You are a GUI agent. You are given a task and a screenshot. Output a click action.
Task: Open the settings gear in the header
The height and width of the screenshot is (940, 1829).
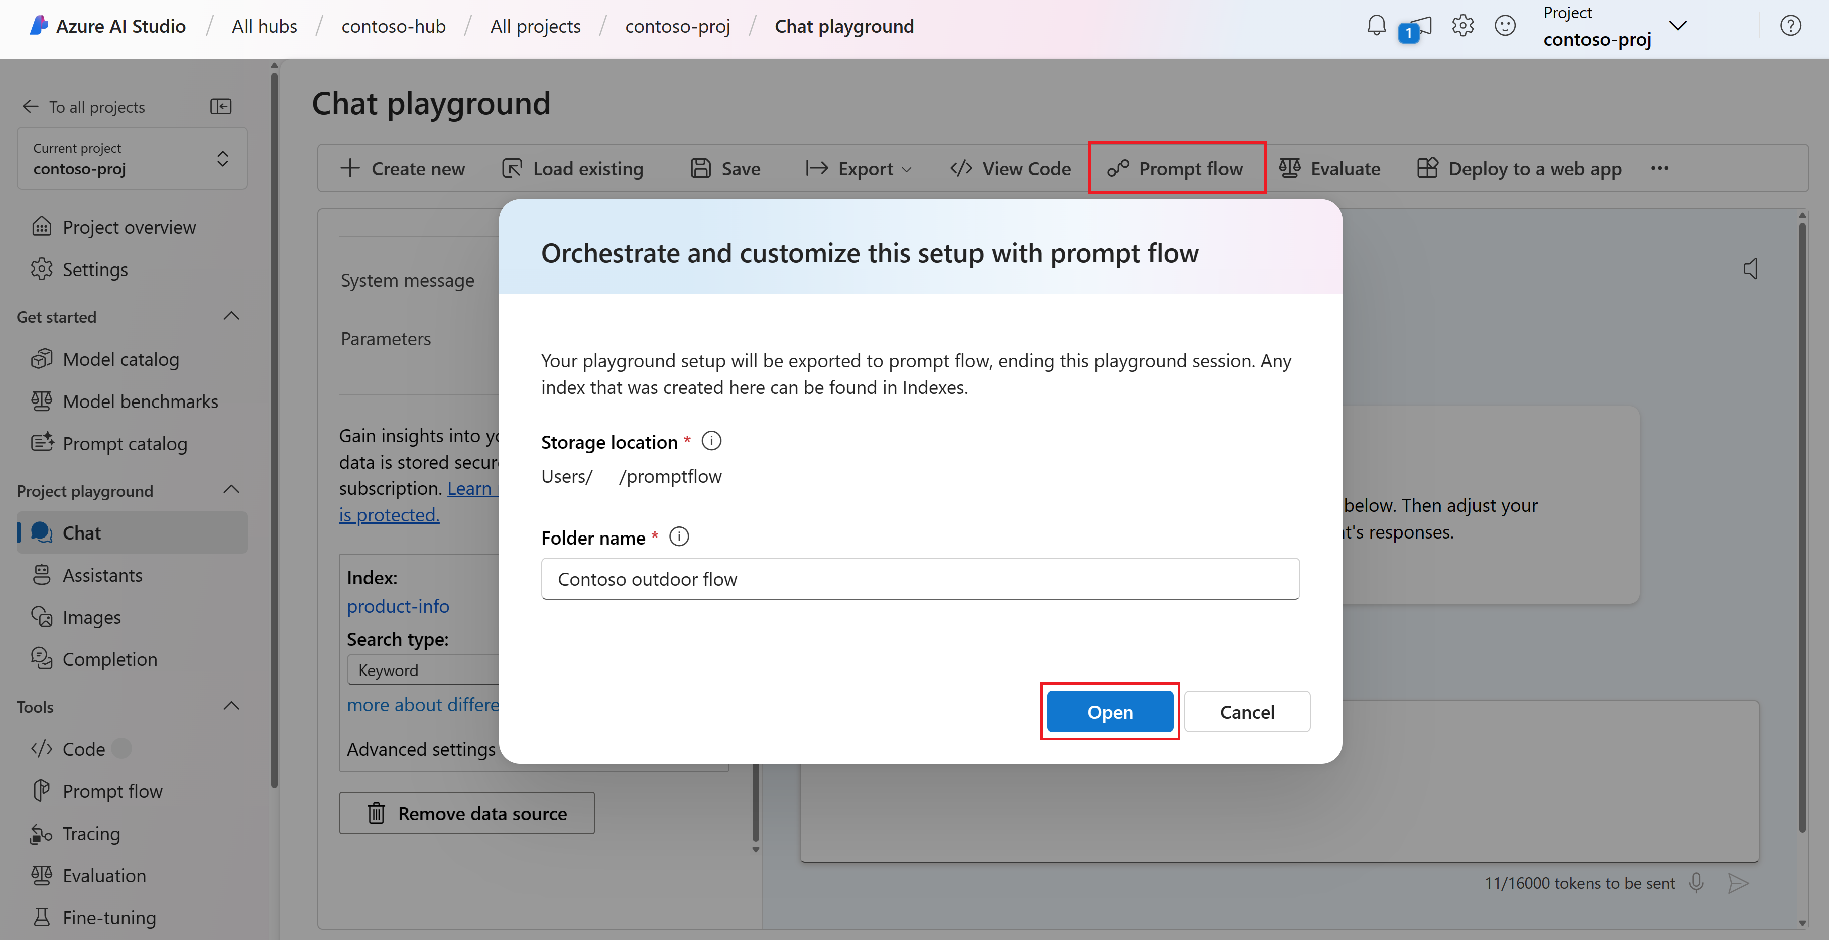click(x=1462, y=26)
